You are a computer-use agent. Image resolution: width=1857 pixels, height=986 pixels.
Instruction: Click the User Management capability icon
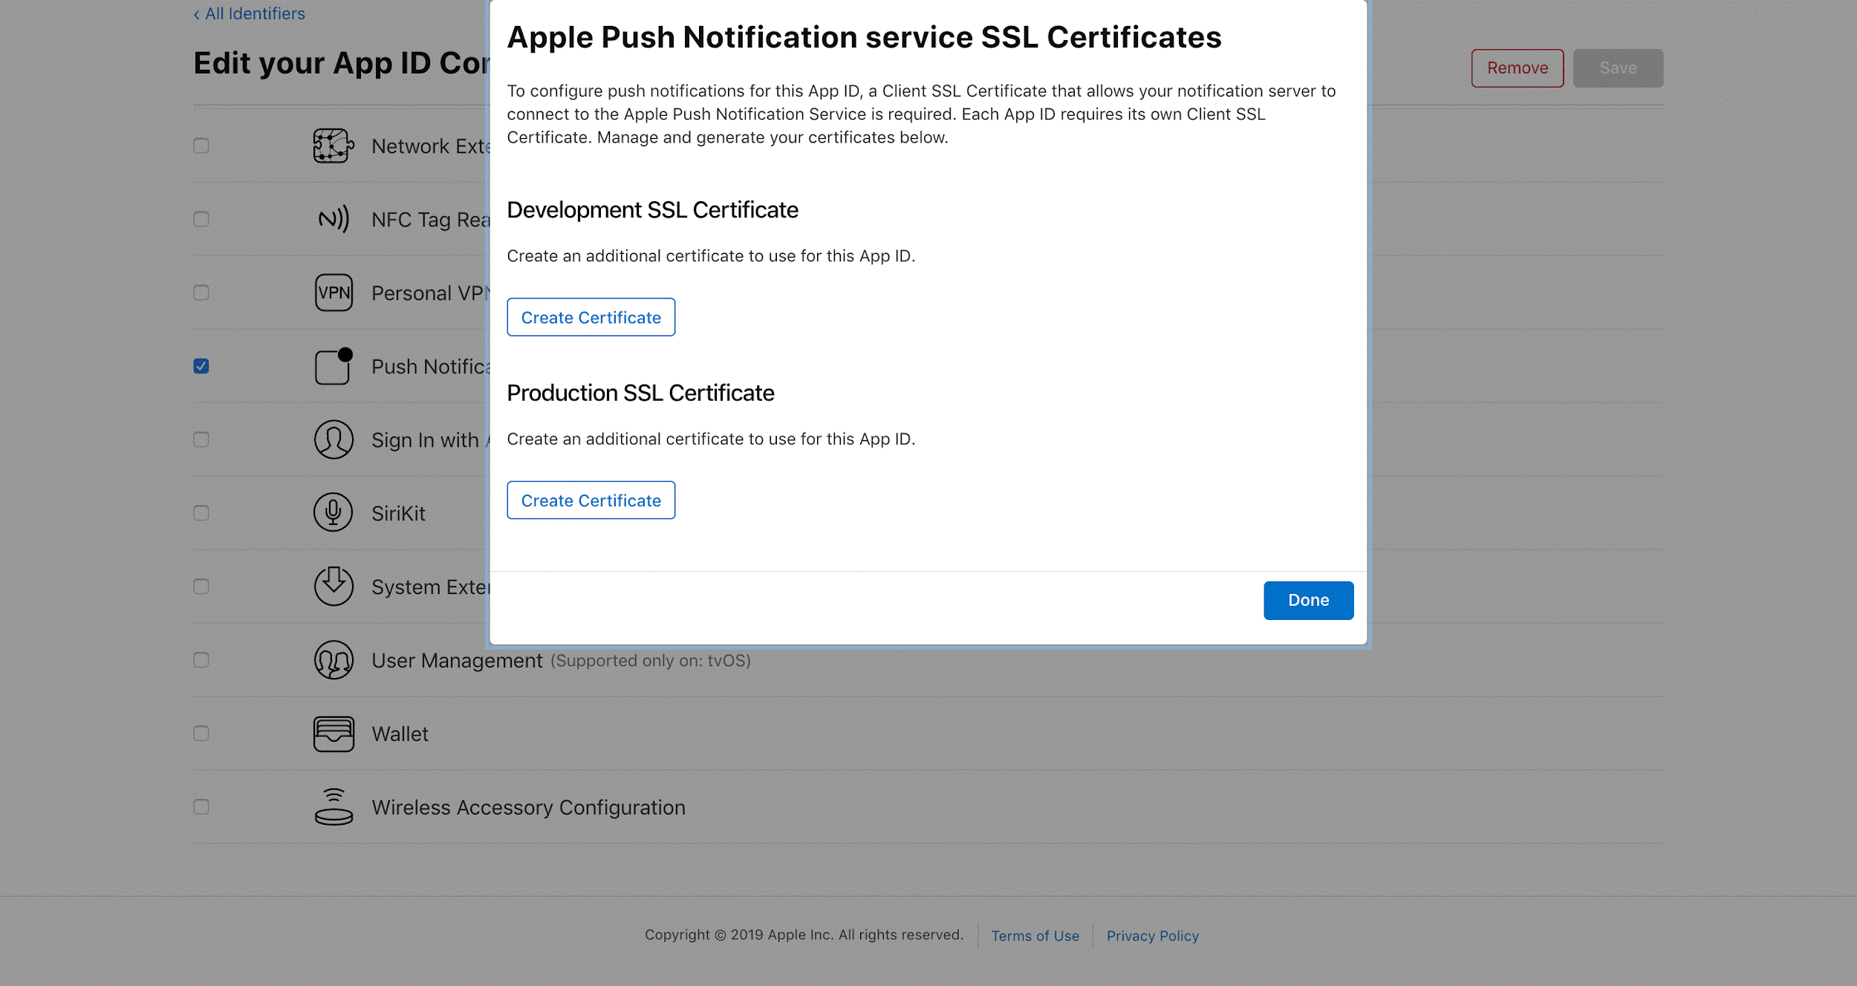click(332, 659)
